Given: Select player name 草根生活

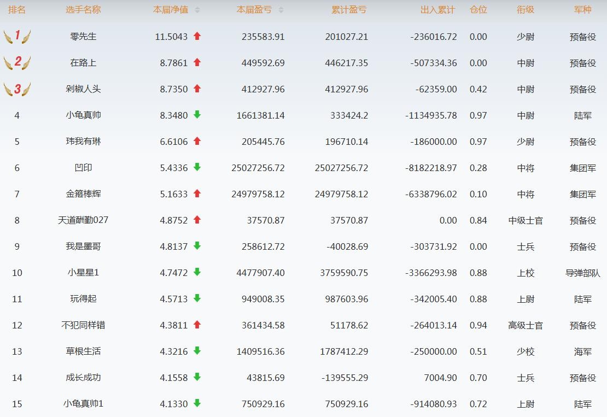Looking at the screenshot, I should click(x=83, y=351).
